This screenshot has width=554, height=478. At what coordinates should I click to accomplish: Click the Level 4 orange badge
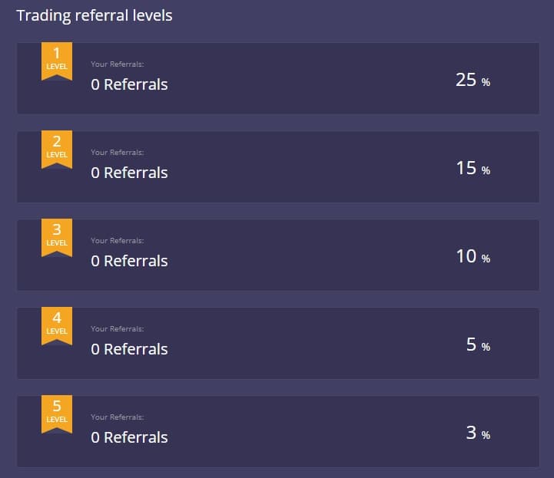click(x=57, y=324)
